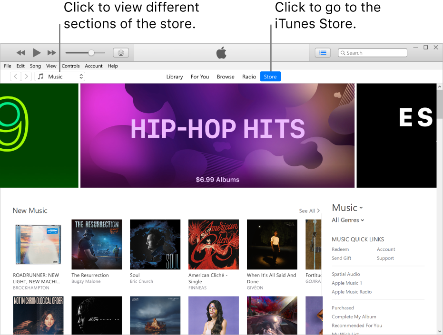Open the Controls menu
Image resolution: width=443 pixels, height=335 pixels.
click(x=70, y=66)
